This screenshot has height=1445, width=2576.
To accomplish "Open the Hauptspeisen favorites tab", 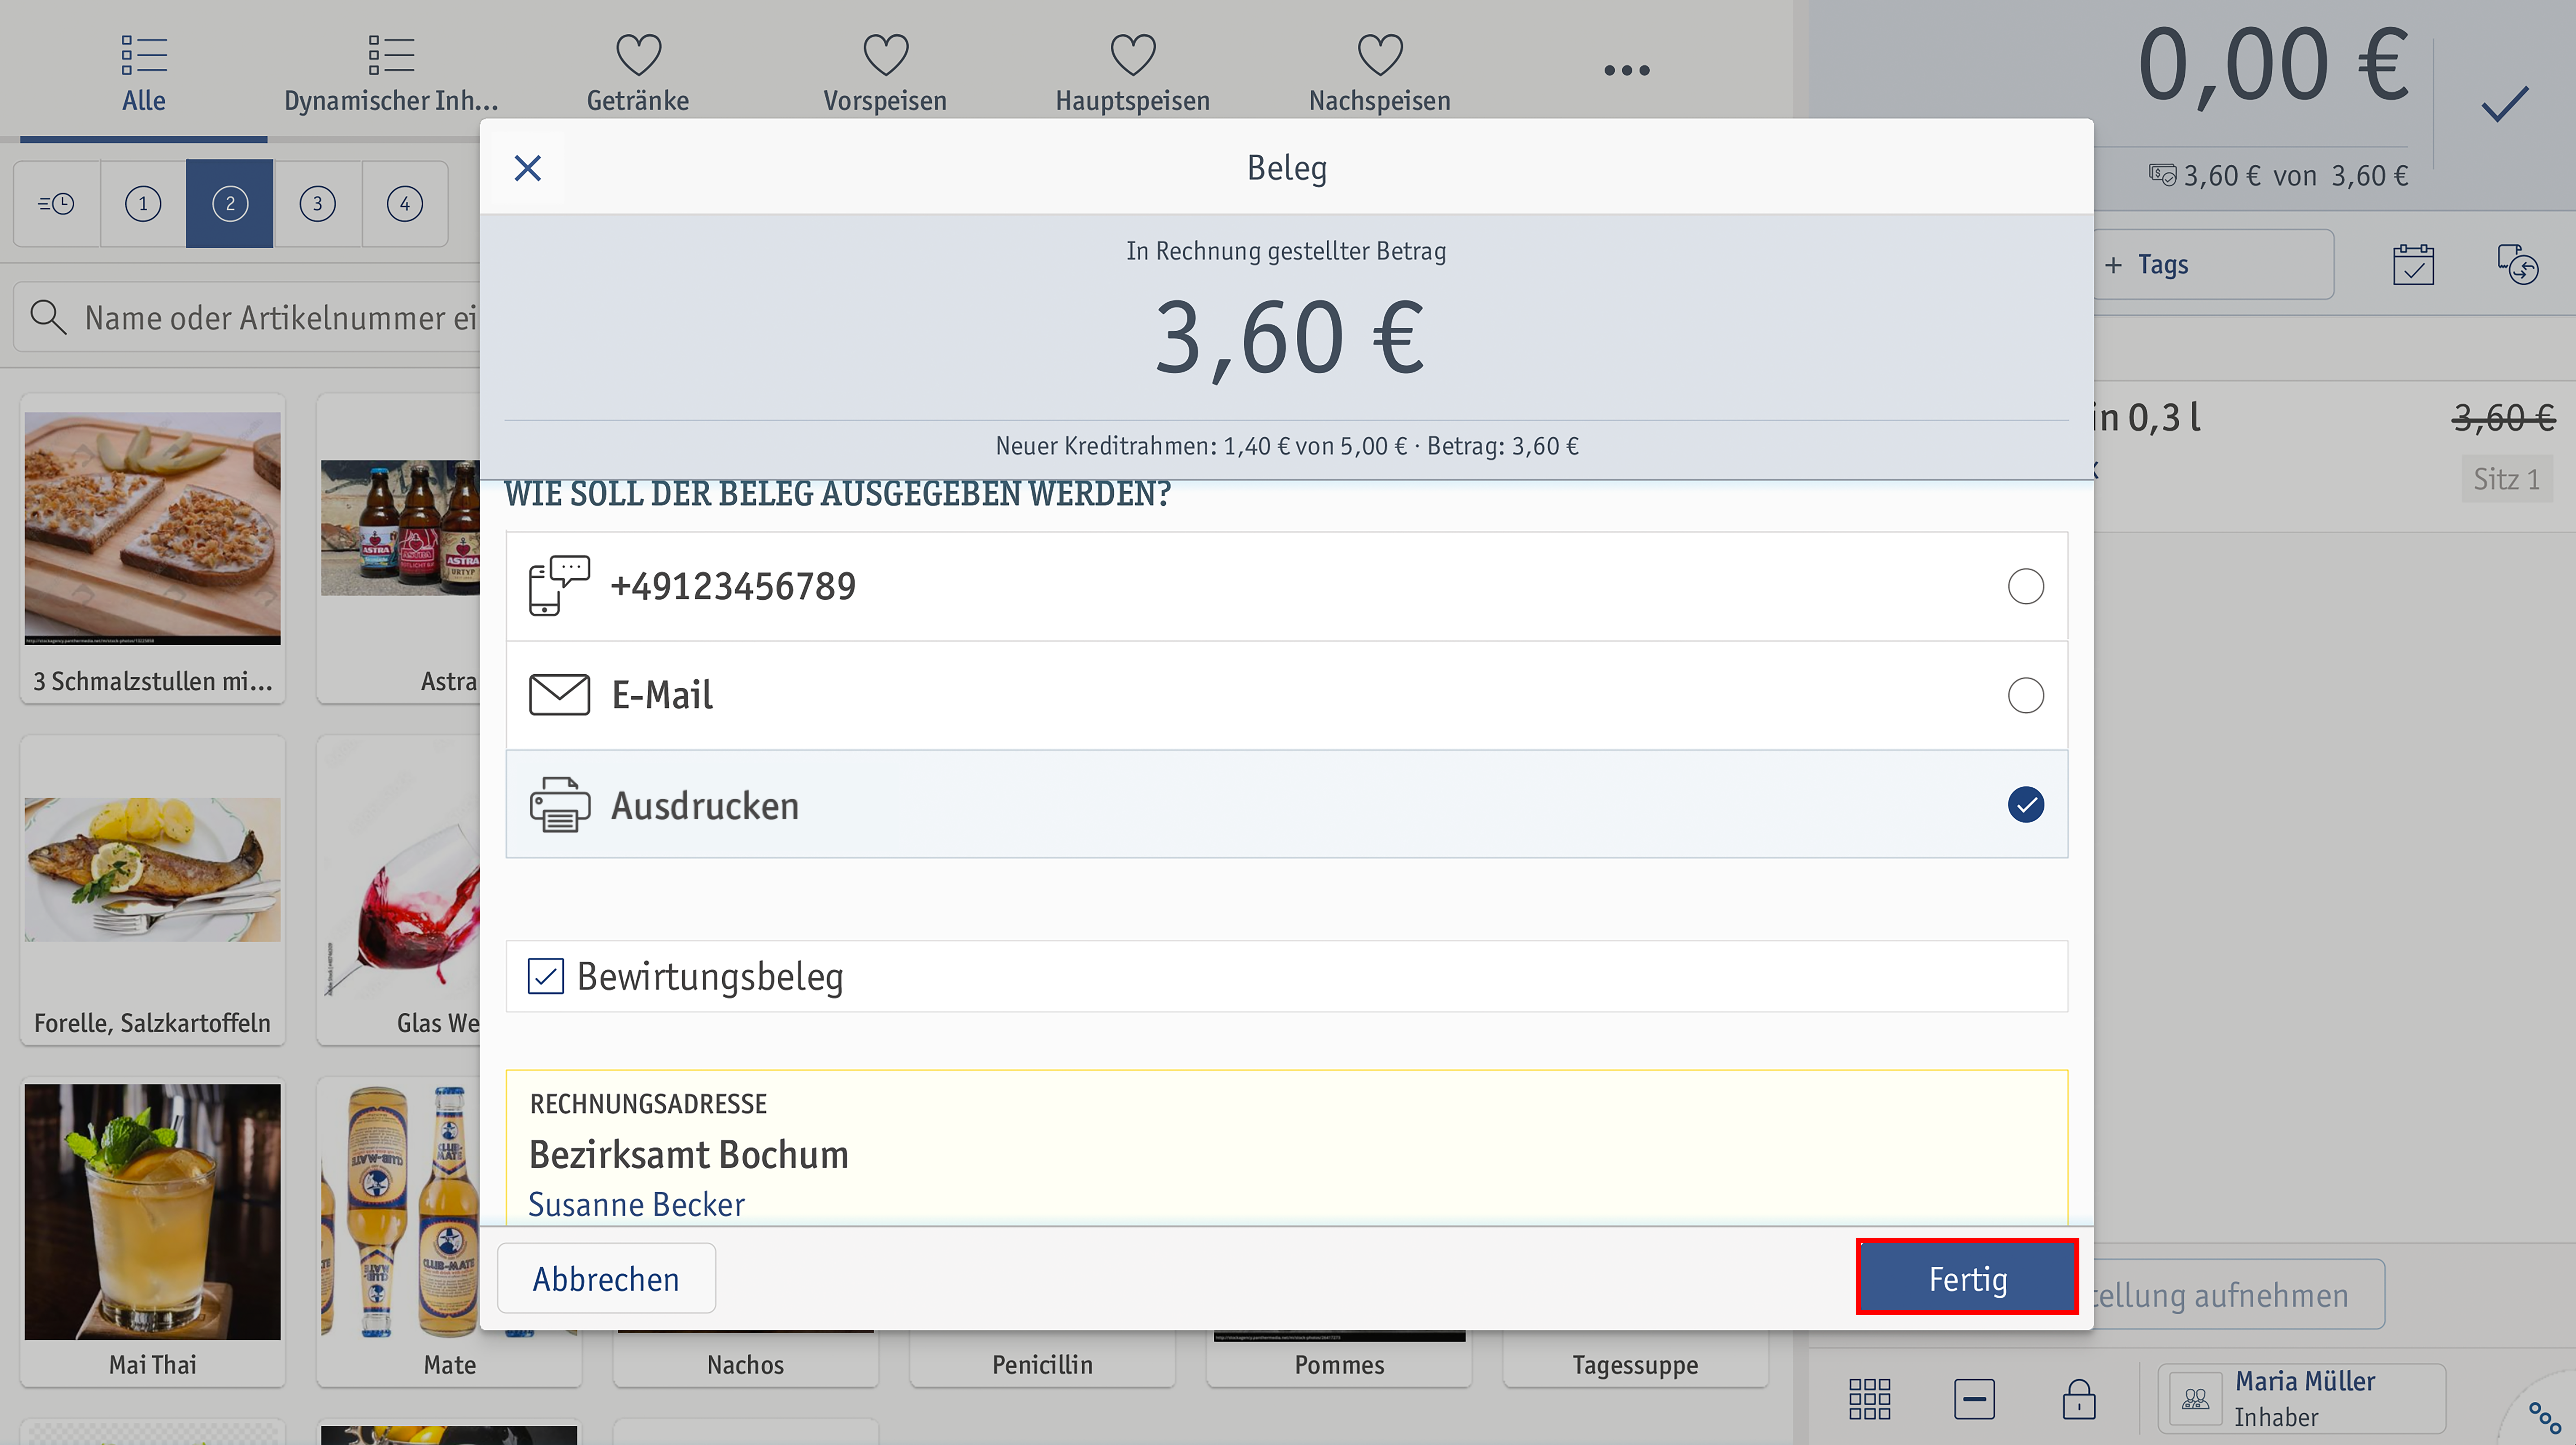I will pyautogui.click(x=1133, y=72).
